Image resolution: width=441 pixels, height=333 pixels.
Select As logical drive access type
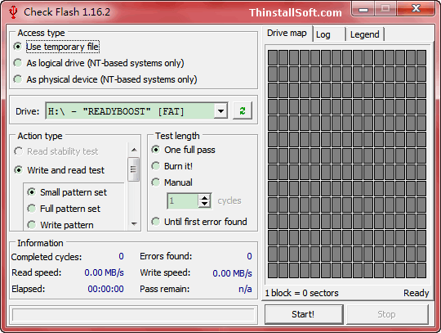click(99, 63)
